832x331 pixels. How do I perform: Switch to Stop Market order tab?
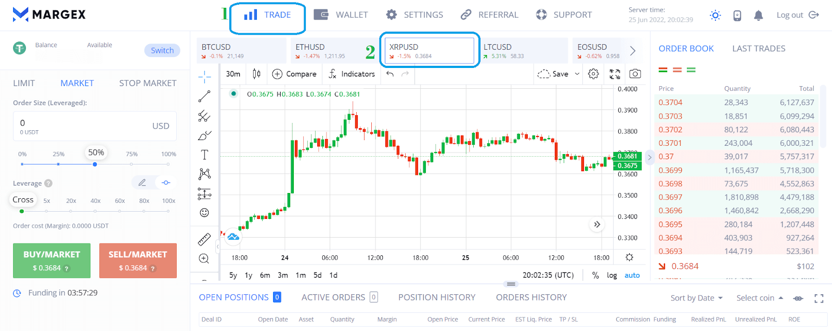[148, 83]
